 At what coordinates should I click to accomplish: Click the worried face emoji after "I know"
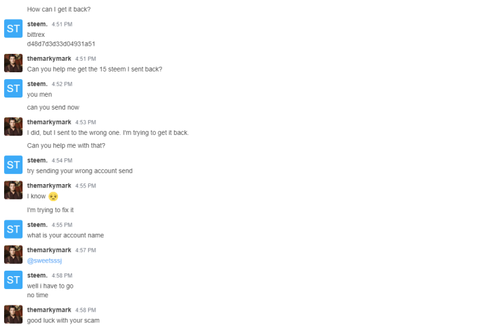[x=53, y=197]
